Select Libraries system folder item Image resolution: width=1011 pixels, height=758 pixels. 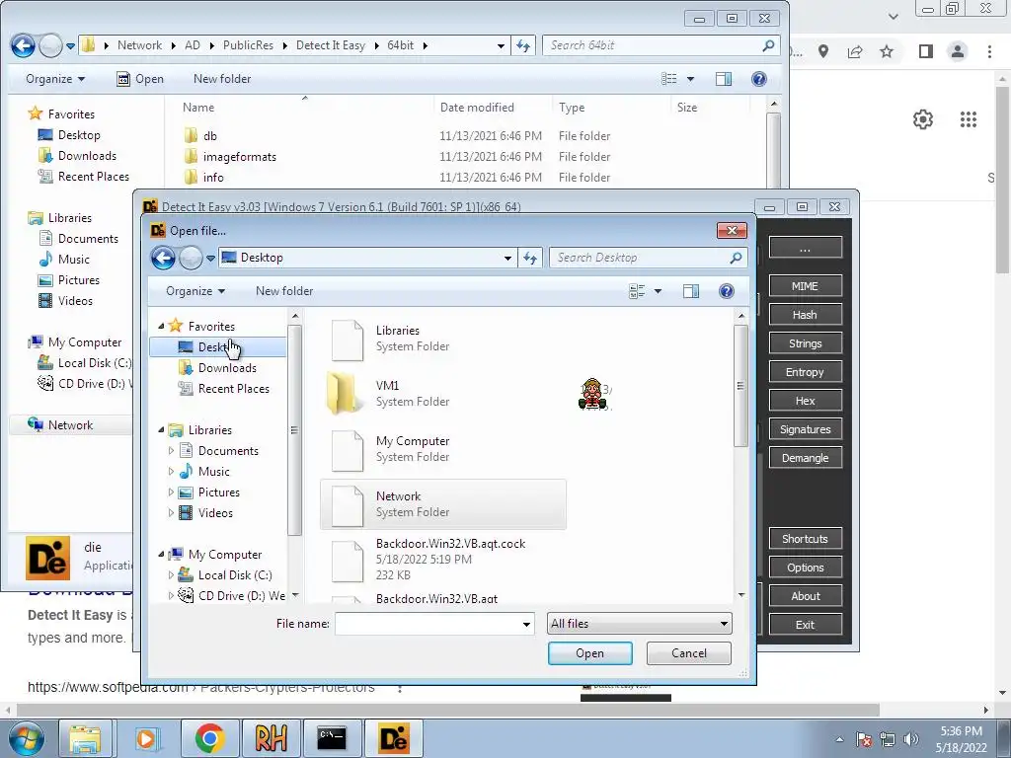pyautogui.click(x=443, y=339)
